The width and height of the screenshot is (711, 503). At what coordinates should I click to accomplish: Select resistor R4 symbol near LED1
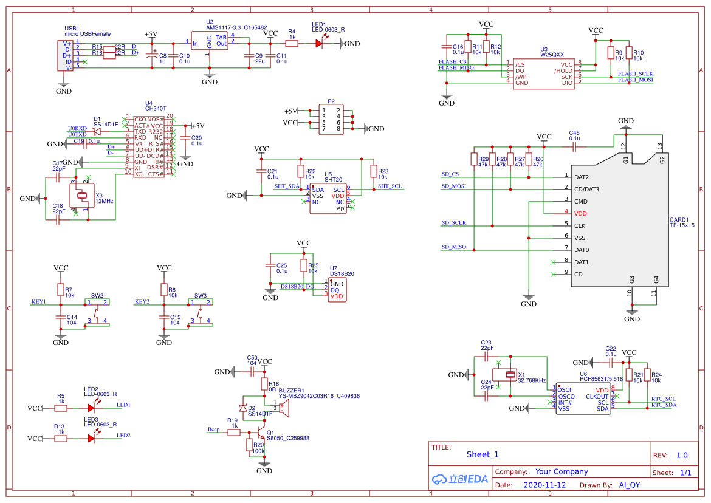coord(292,44)
